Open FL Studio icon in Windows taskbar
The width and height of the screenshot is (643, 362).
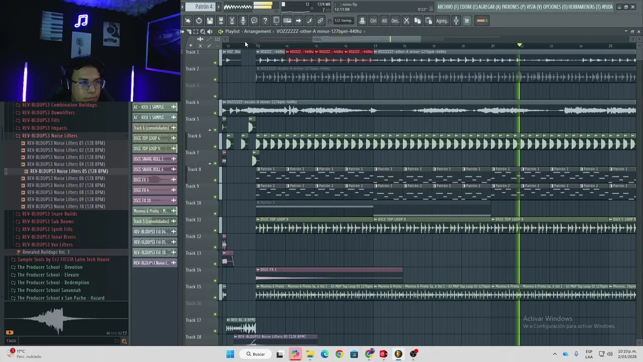tap(398, 354)
